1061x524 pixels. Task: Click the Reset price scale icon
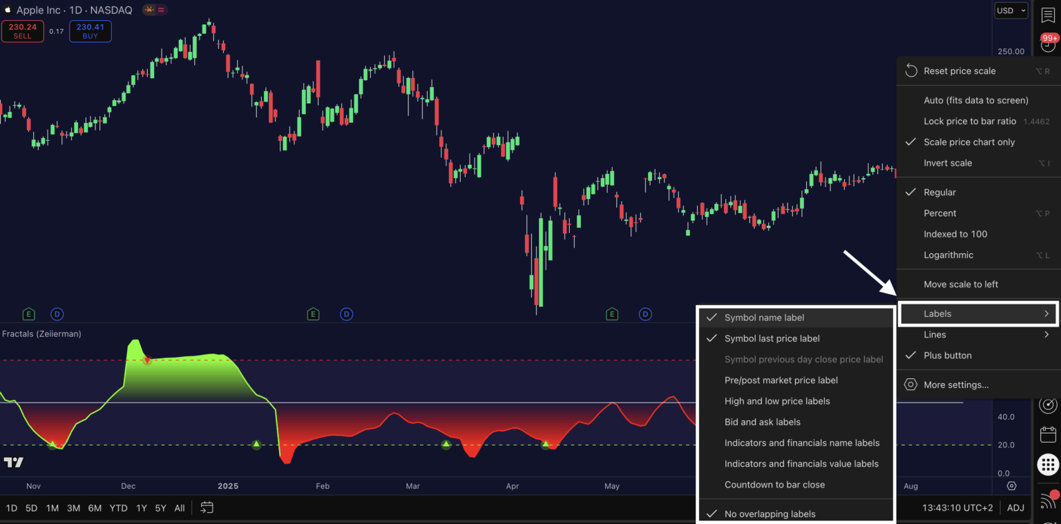pyautogui.click(x=910, y=71)
